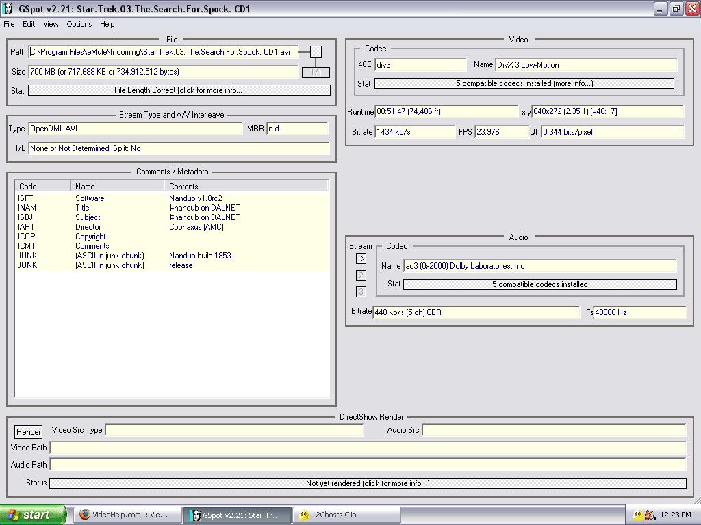This screenshot has width=701, height=525.
Task: Click Not yet rendered status bar
Action: coord(368,483)
